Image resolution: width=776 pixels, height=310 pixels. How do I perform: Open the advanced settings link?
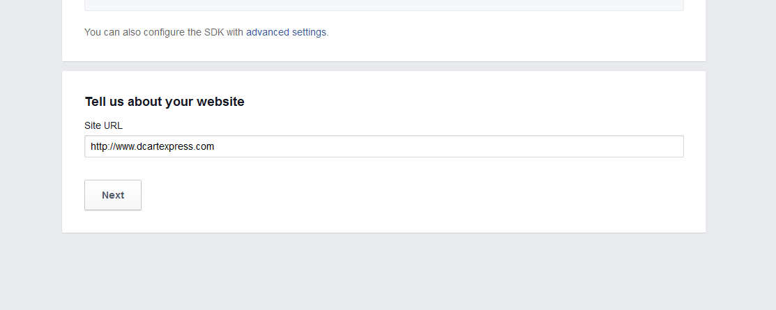[286, 32]
